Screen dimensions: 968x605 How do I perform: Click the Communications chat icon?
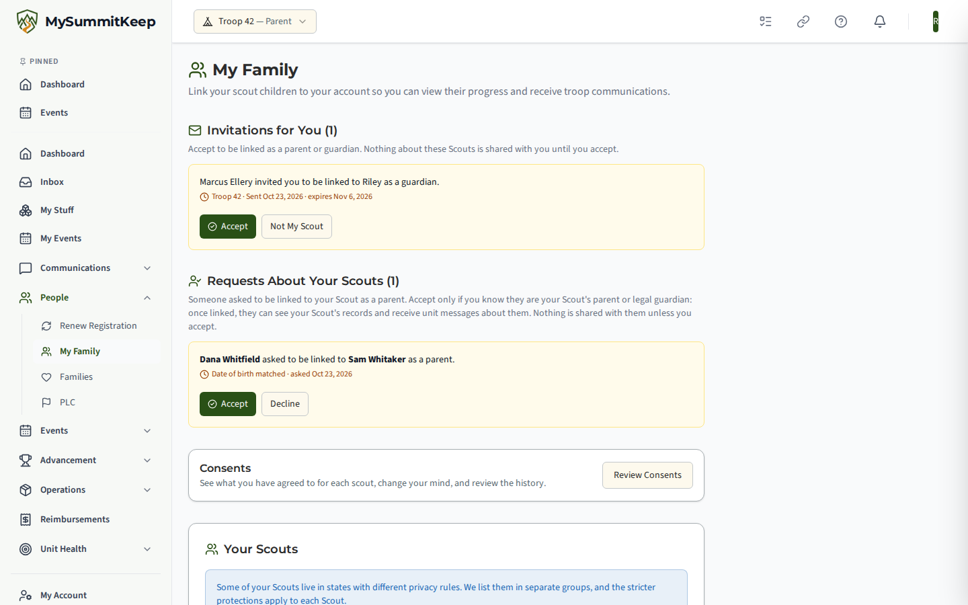26,268
